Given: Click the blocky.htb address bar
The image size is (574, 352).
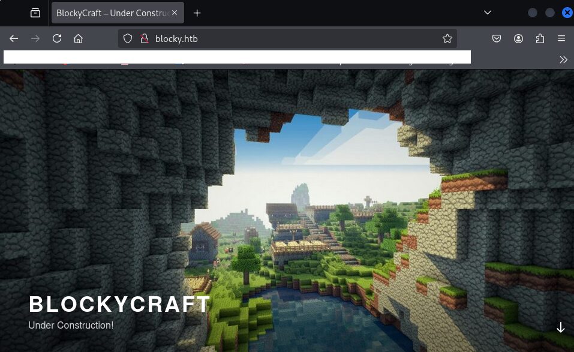Looking at the screenshot, I should (x=288, y=38).
